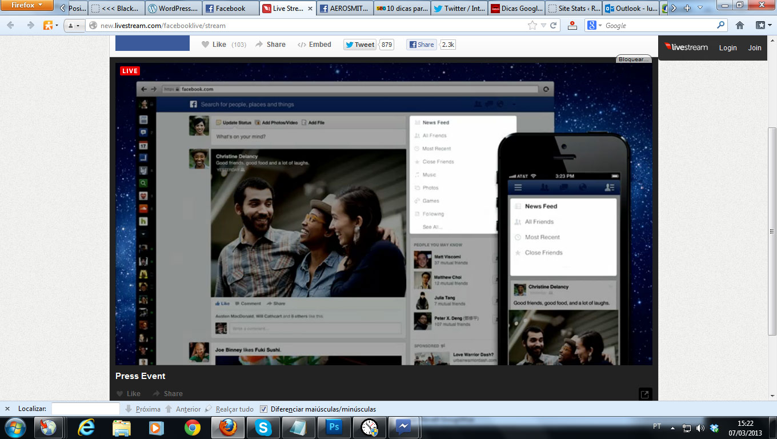Viewport: 777px width, 439px height.
Task: Open the Windows Start menu
Action: [15, 427]
